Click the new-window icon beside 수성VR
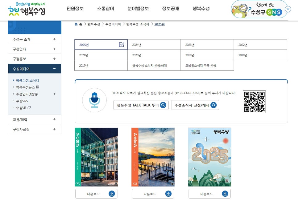 point(29,107)
